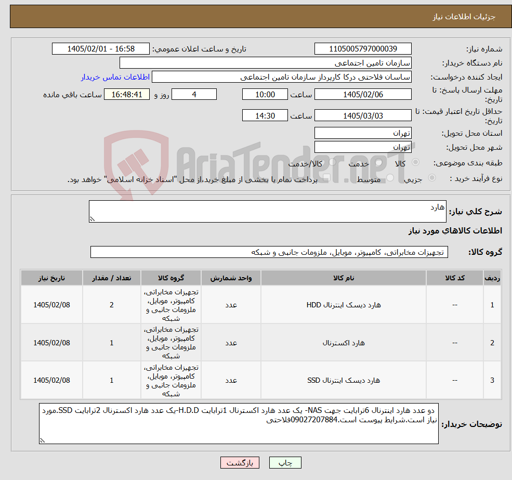Image resolution: width=512 pixels, height=480 pixels.
Task: Click the ردیف column header
Action: (492, 278)
